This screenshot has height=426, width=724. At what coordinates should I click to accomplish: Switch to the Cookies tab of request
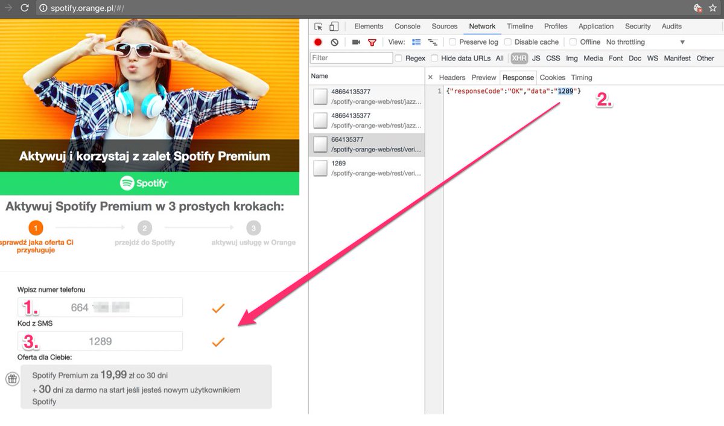(x=553, y=77)
